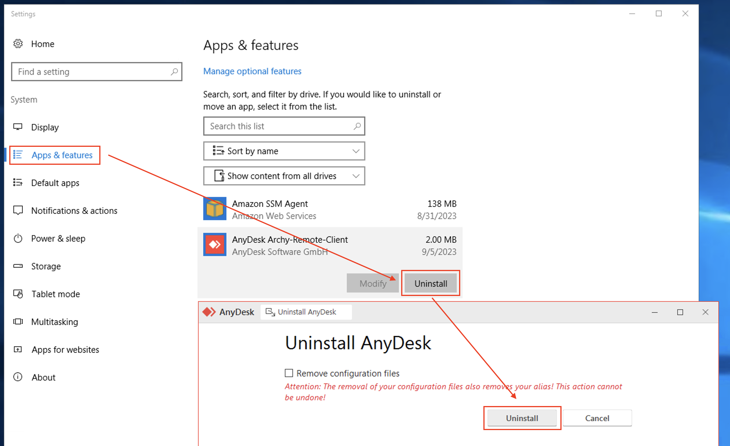Click the Power & sleep icon

[x=18, y=238]
